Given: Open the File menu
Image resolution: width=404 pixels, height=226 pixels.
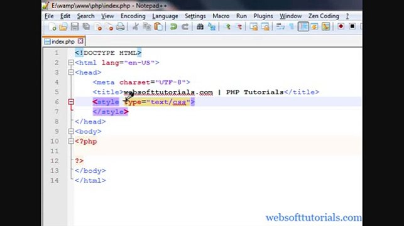Looking at the screenshot, I should (x=49, y=16).
